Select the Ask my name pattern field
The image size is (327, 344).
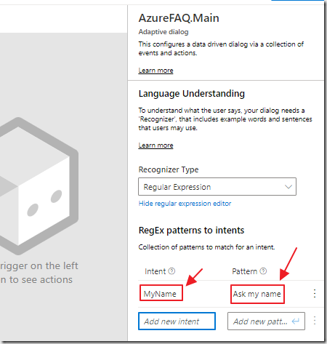click(x=257, y=294)
